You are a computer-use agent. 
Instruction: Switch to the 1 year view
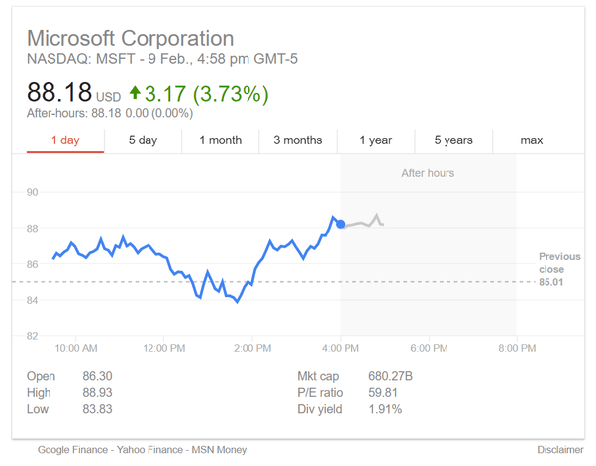click(x=375, y=140)
